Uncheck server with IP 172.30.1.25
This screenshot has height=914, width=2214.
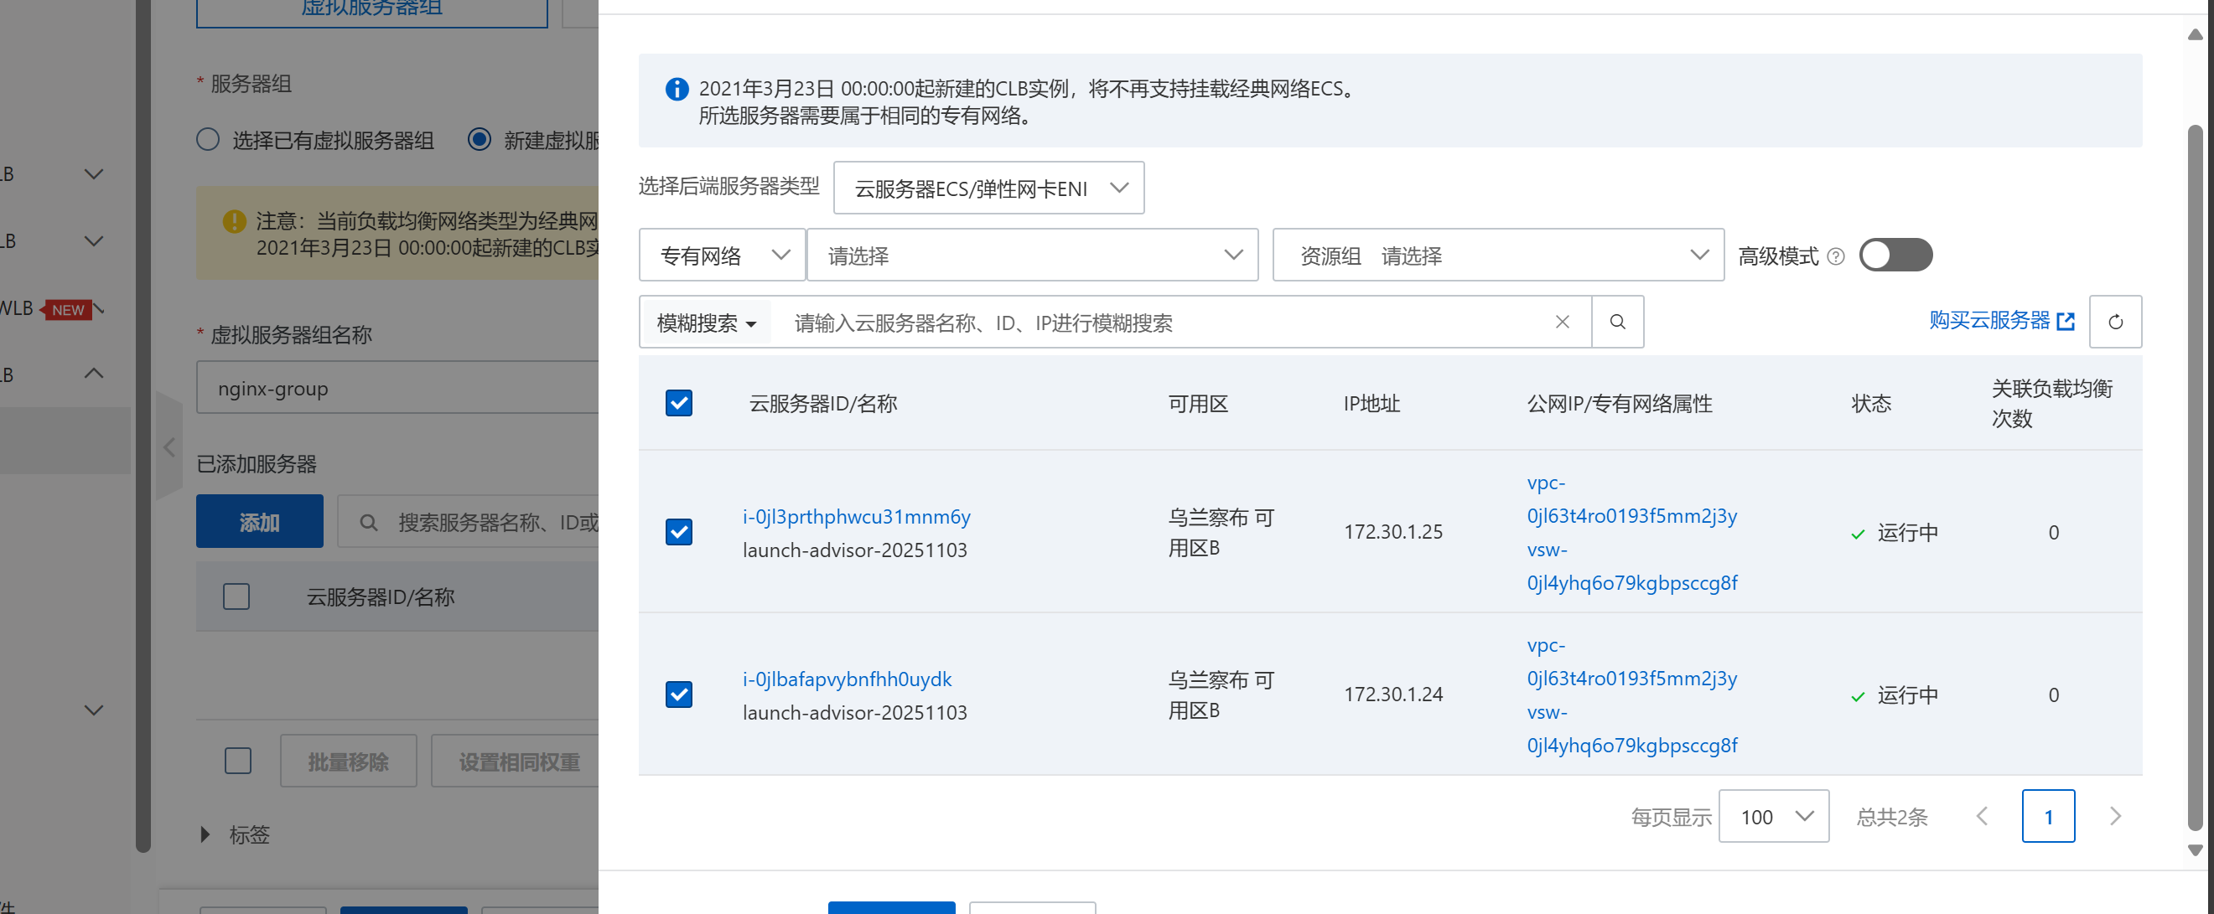pos(678,532)
